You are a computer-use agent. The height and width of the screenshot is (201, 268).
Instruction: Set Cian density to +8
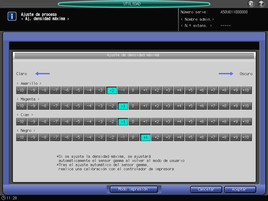(224, 122)
